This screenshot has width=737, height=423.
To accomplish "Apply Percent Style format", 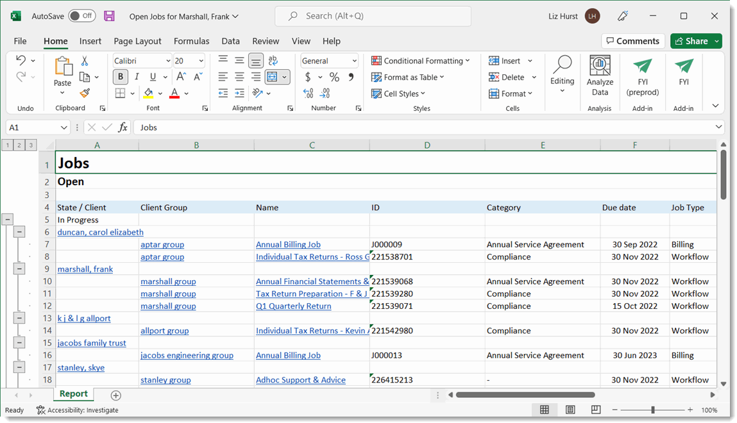I will pos(334,76).
